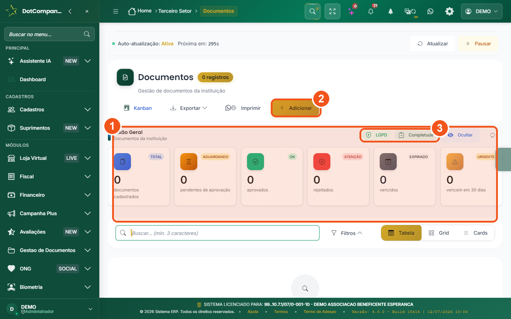The width and height of the screenshot is (511, 319).
Task: Switch to the Tabela view
Action: [401, 233]
